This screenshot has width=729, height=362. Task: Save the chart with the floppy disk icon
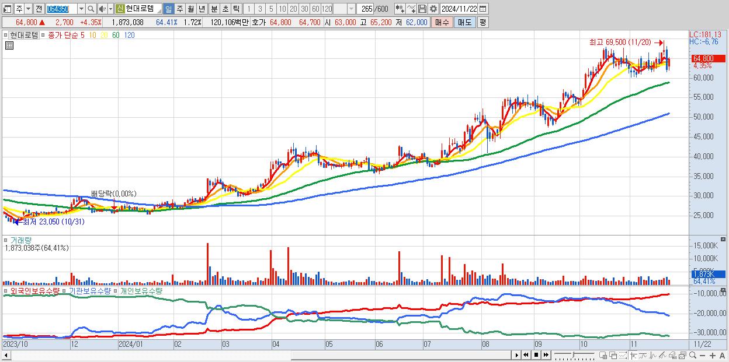pos(422,9)
